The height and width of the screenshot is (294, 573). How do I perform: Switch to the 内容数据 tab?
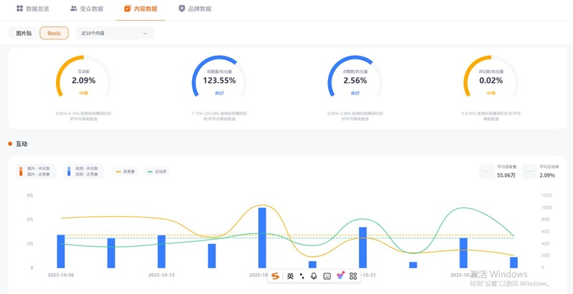pyautogui.click(x=140, y=9)
